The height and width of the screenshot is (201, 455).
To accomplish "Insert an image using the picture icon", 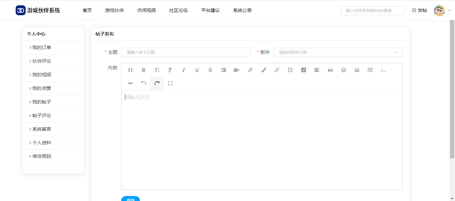I will click(x=357, y=70).
